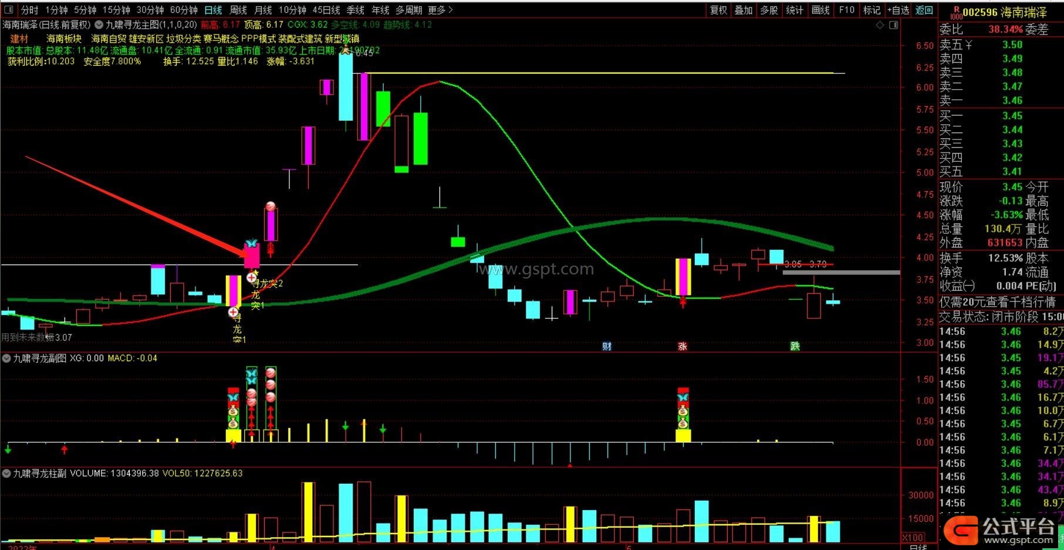Select the 买五 3.41 order row

tap(1001, 172)
